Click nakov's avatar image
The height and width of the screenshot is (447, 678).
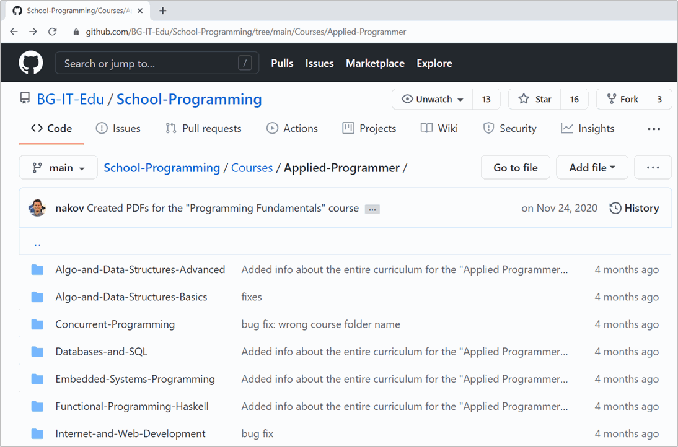[x=37, y=208]
